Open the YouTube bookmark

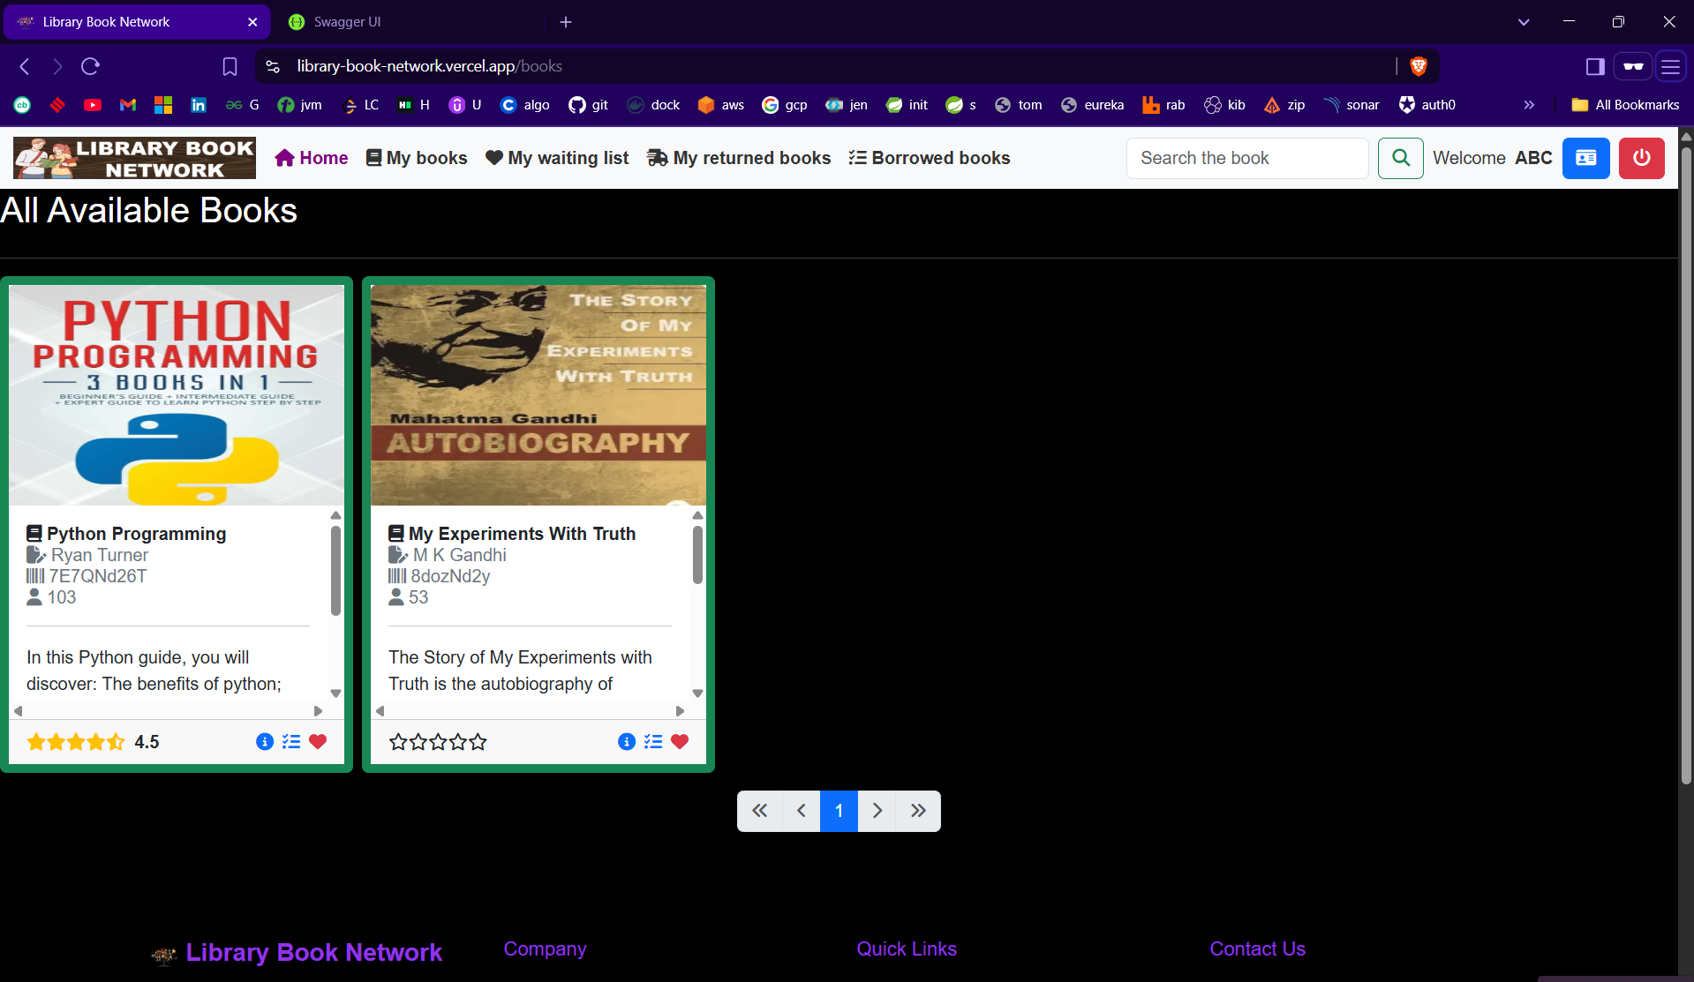[x=93, y=105]
